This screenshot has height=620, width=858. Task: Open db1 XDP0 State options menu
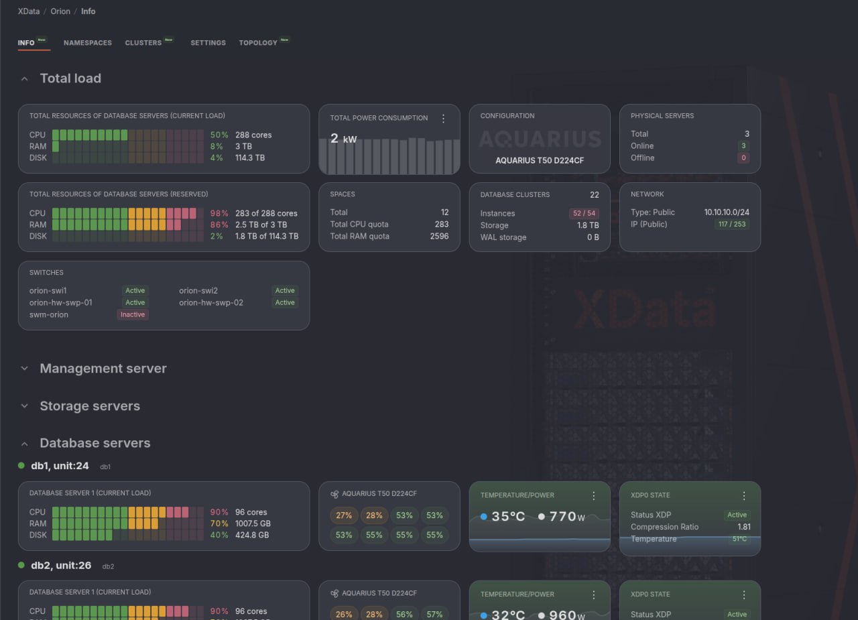coord(744,496)
